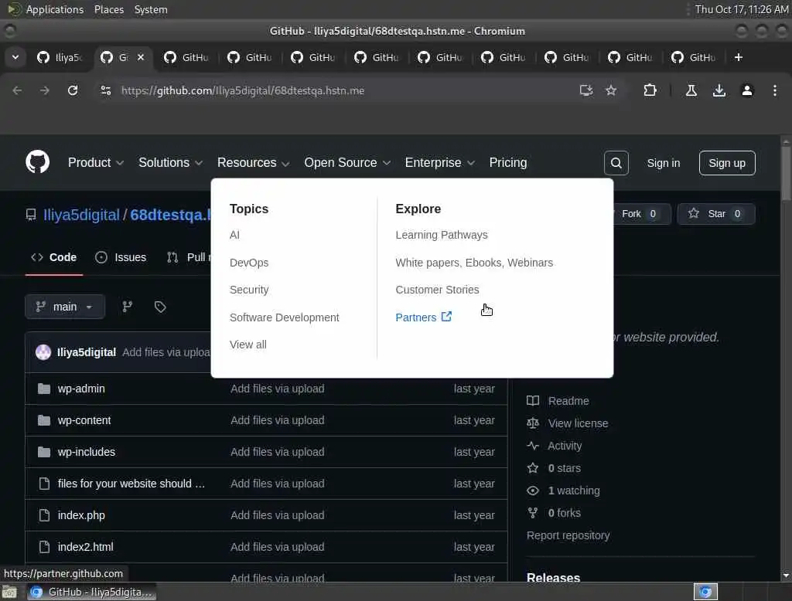The height and width of the screenshot is (601, 792).
Task: Open the Iliya5digital owner link
Action: coord(81,215)
